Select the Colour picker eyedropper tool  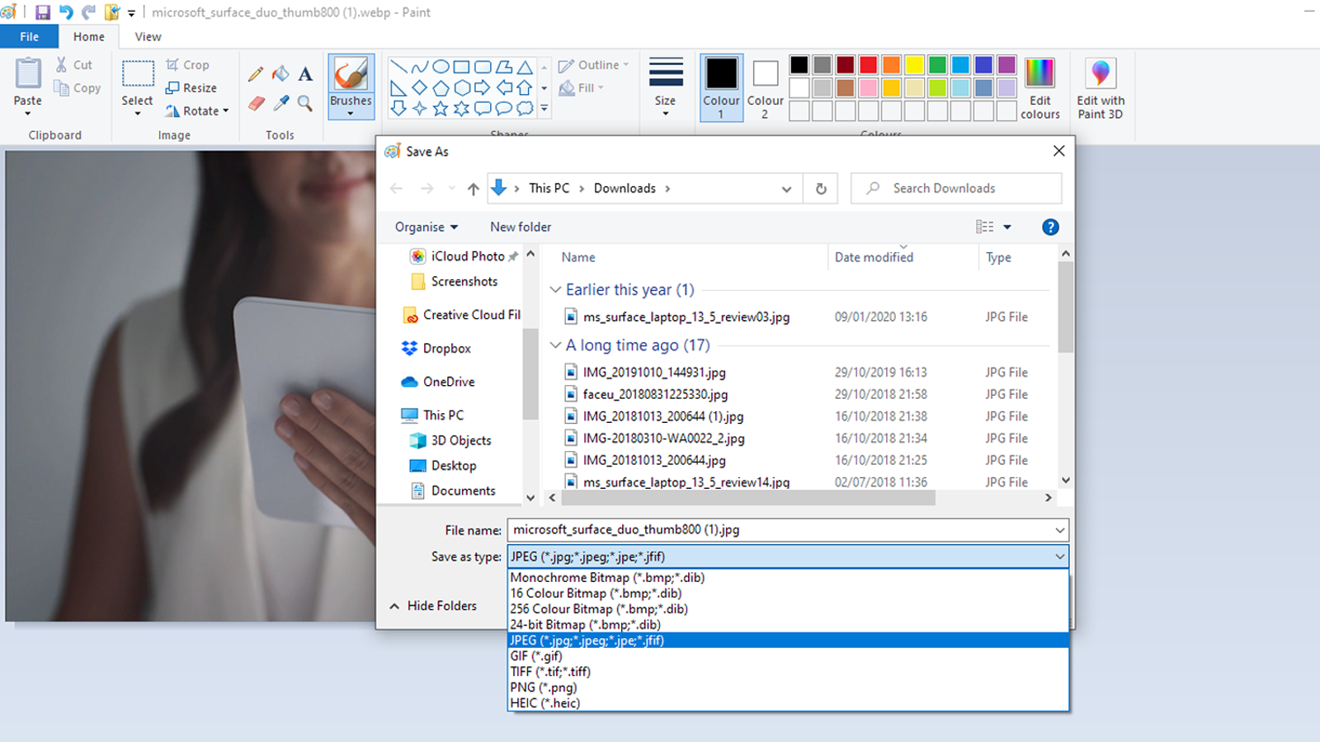[x=281, y=103]
